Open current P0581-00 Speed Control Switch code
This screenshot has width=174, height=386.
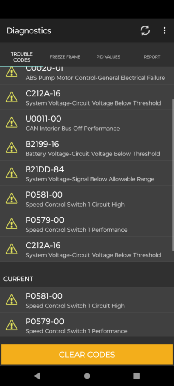[87, 300]
